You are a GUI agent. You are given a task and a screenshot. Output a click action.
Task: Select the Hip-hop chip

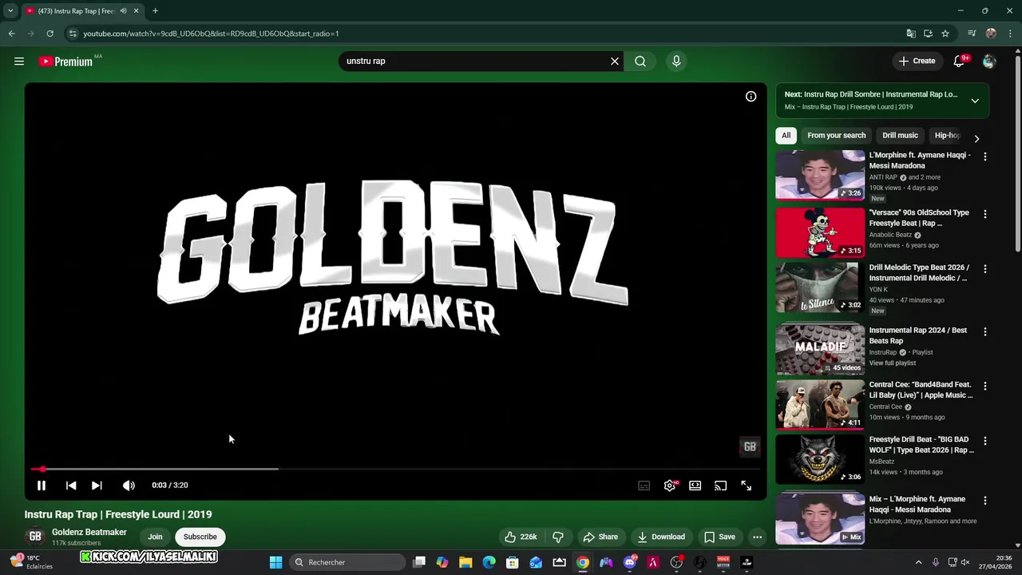pyautogui.click(x=948, y=135)
